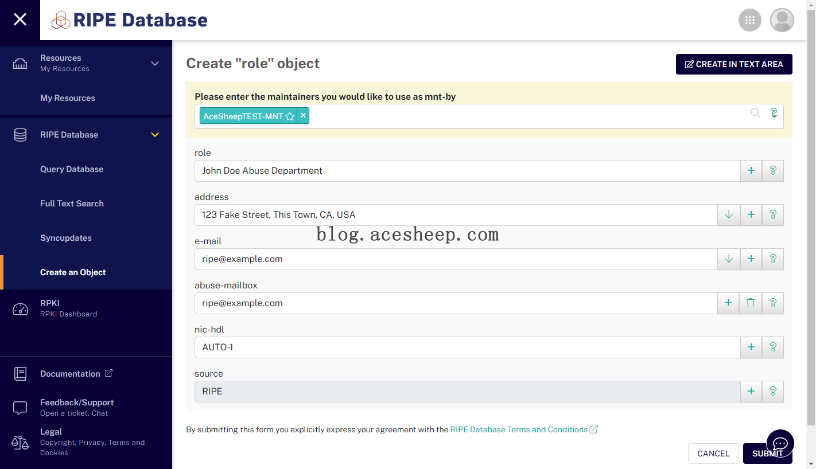This screenshot has height=469, width=816.
Task: Click the Feedback/Support chat icon in sidebar
Action: pos(20,408)
